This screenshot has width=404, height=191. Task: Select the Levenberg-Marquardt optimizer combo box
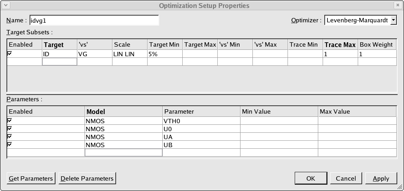tap(361, 20)
